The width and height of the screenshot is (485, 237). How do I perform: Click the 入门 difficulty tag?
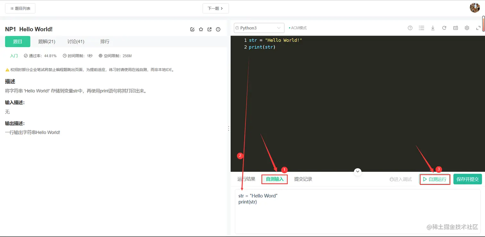click(x=14, y=56)
